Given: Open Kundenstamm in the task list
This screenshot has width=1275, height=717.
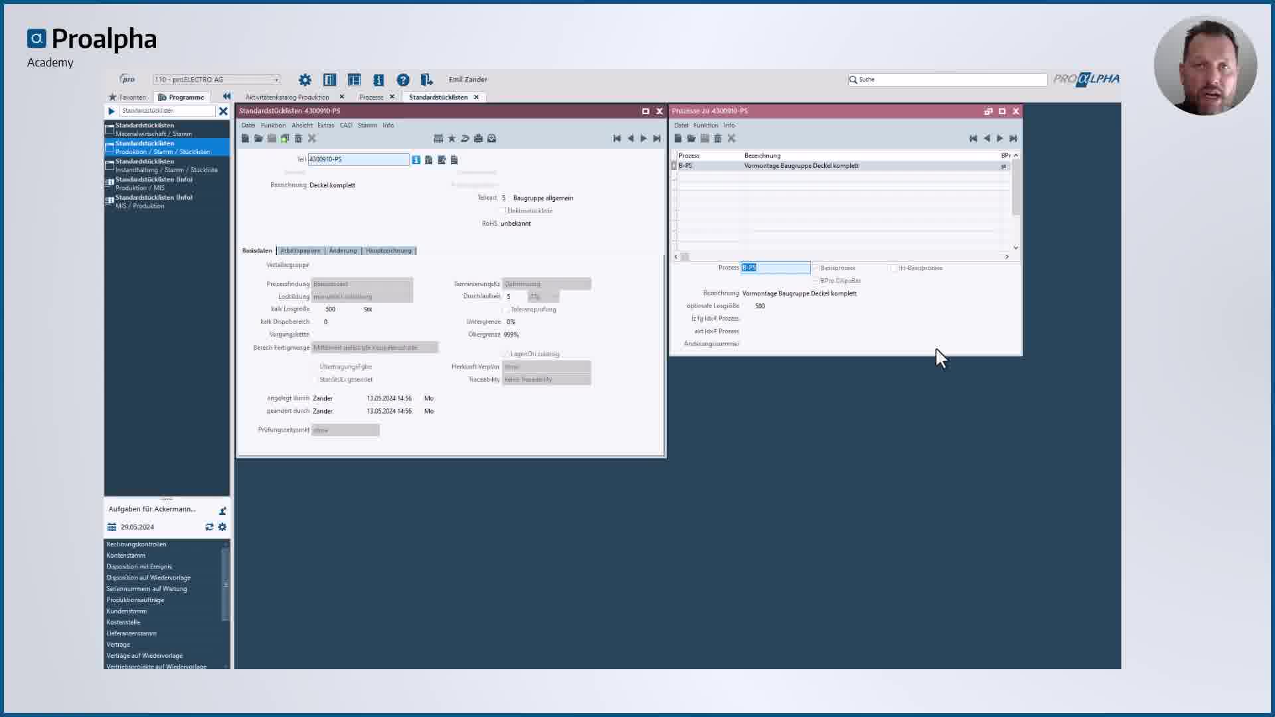Looking at the screenshot, I should pos(126,611).
